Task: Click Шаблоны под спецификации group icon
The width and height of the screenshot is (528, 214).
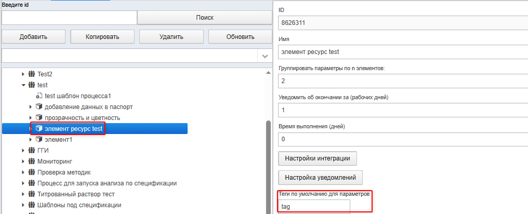Action: 32,205
